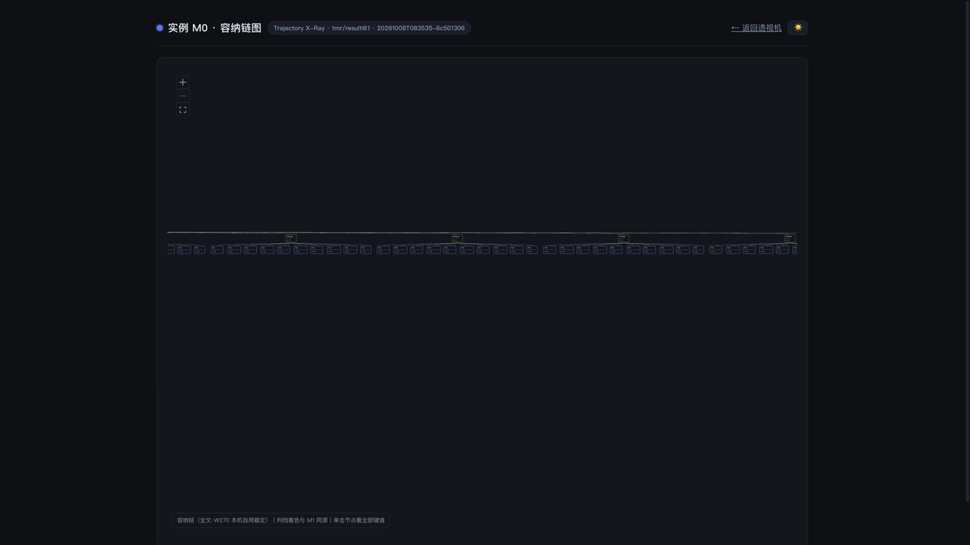Click the blue dot beside 实例 M0
The width and height of the screenshot is (970, 545).
click(160, 28)
